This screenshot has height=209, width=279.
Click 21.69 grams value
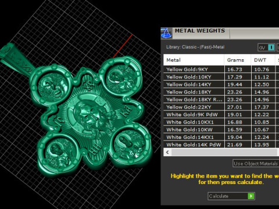[234, 145]
